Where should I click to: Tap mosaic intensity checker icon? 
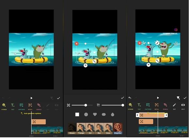(x=98, y=105)
